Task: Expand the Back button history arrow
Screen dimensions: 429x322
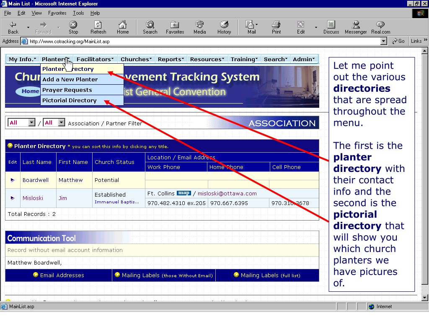Action: point(28,27)
